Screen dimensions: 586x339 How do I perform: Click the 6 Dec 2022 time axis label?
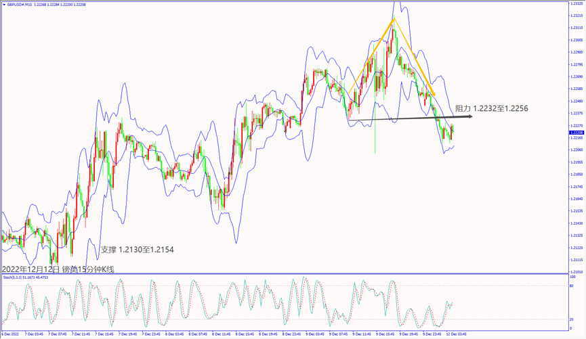[x=11, y=334]
